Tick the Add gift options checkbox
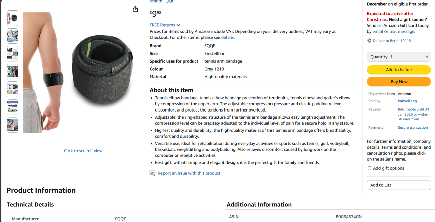This screenshot has height=222, width=435. (369, 168)
